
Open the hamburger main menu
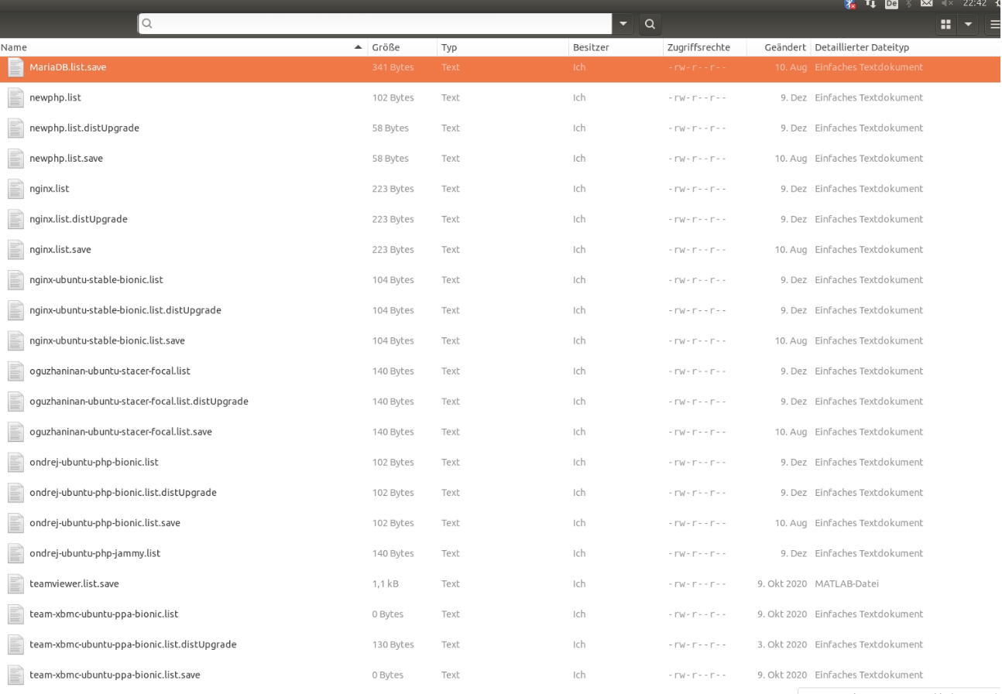coord(995,25)
